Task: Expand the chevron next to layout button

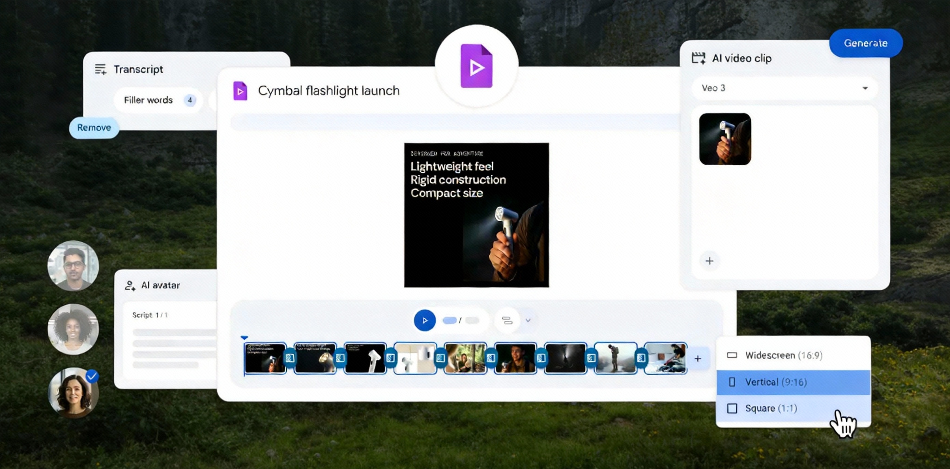Action: click(x=528, y=320)
